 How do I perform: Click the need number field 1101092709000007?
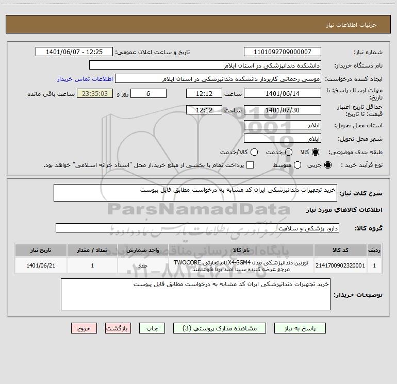(x=283, y=52)
